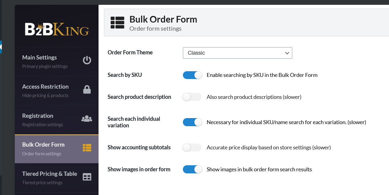Turn off Search each individual variation
The image size is (389, 195).
pos(192,122)
